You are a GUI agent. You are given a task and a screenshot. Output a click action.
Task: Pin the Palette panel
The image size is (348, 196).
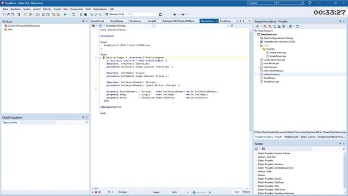click(x=340, y=144)
